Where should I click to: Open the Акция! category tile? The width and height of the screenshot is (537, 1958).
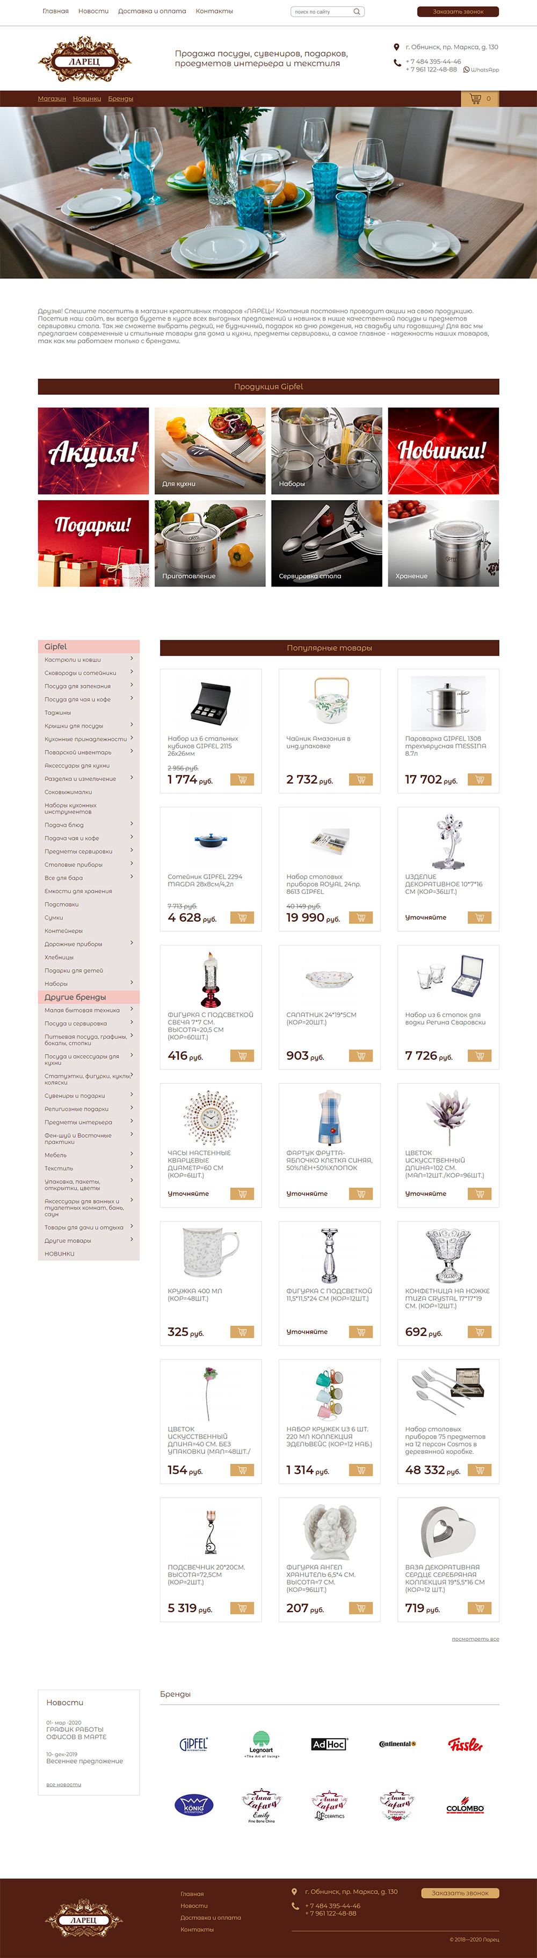(93, 451)
